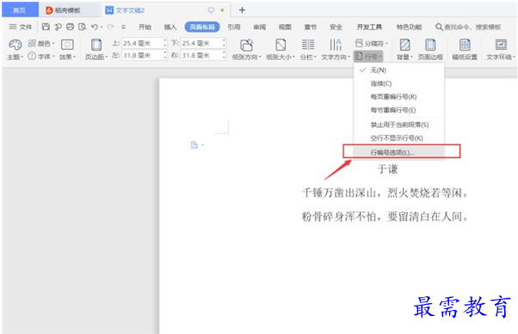The height and width of the screenshot is (334, 518).
Task: Open the 开发工具 ribbon tab
Action: tap(369, 27)
